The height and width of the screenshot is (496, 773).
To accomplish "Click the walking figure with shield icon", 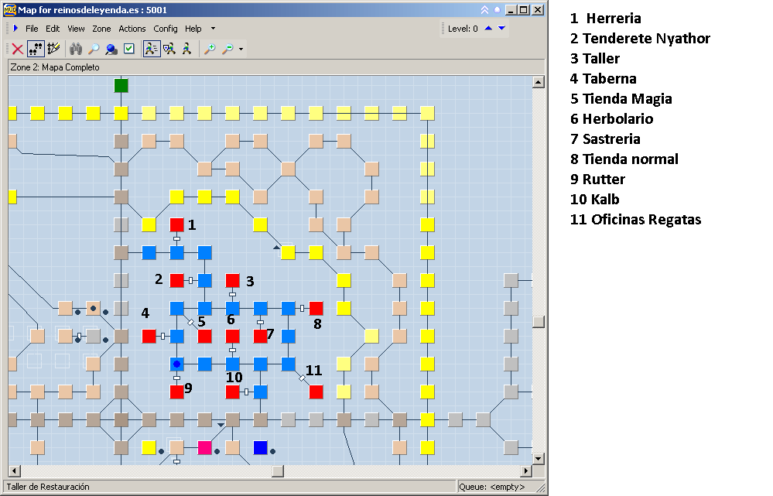I will tap(169, 49).
